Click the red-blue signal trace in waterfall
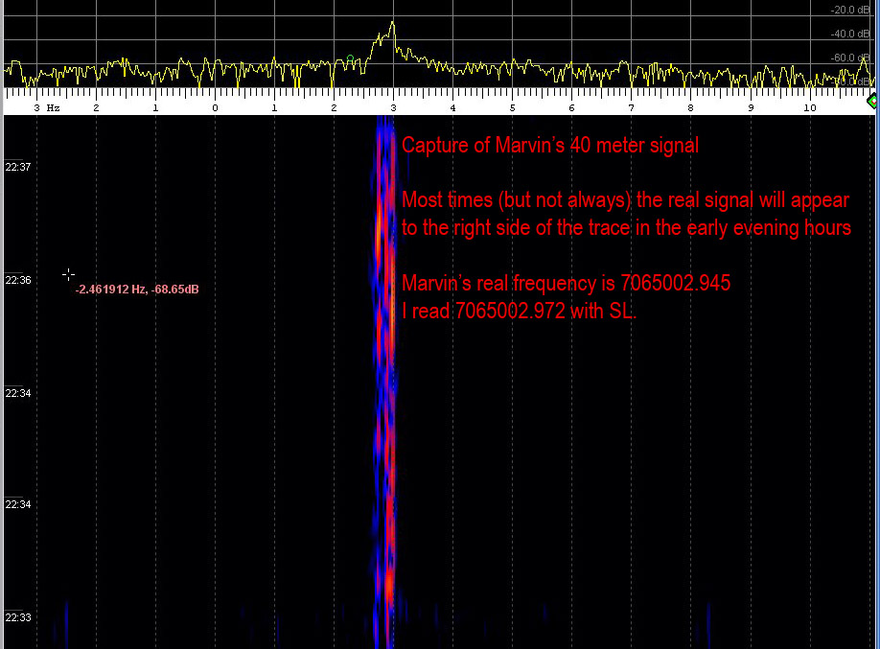This screenshot has height=649, width=880. pos(385,383)
